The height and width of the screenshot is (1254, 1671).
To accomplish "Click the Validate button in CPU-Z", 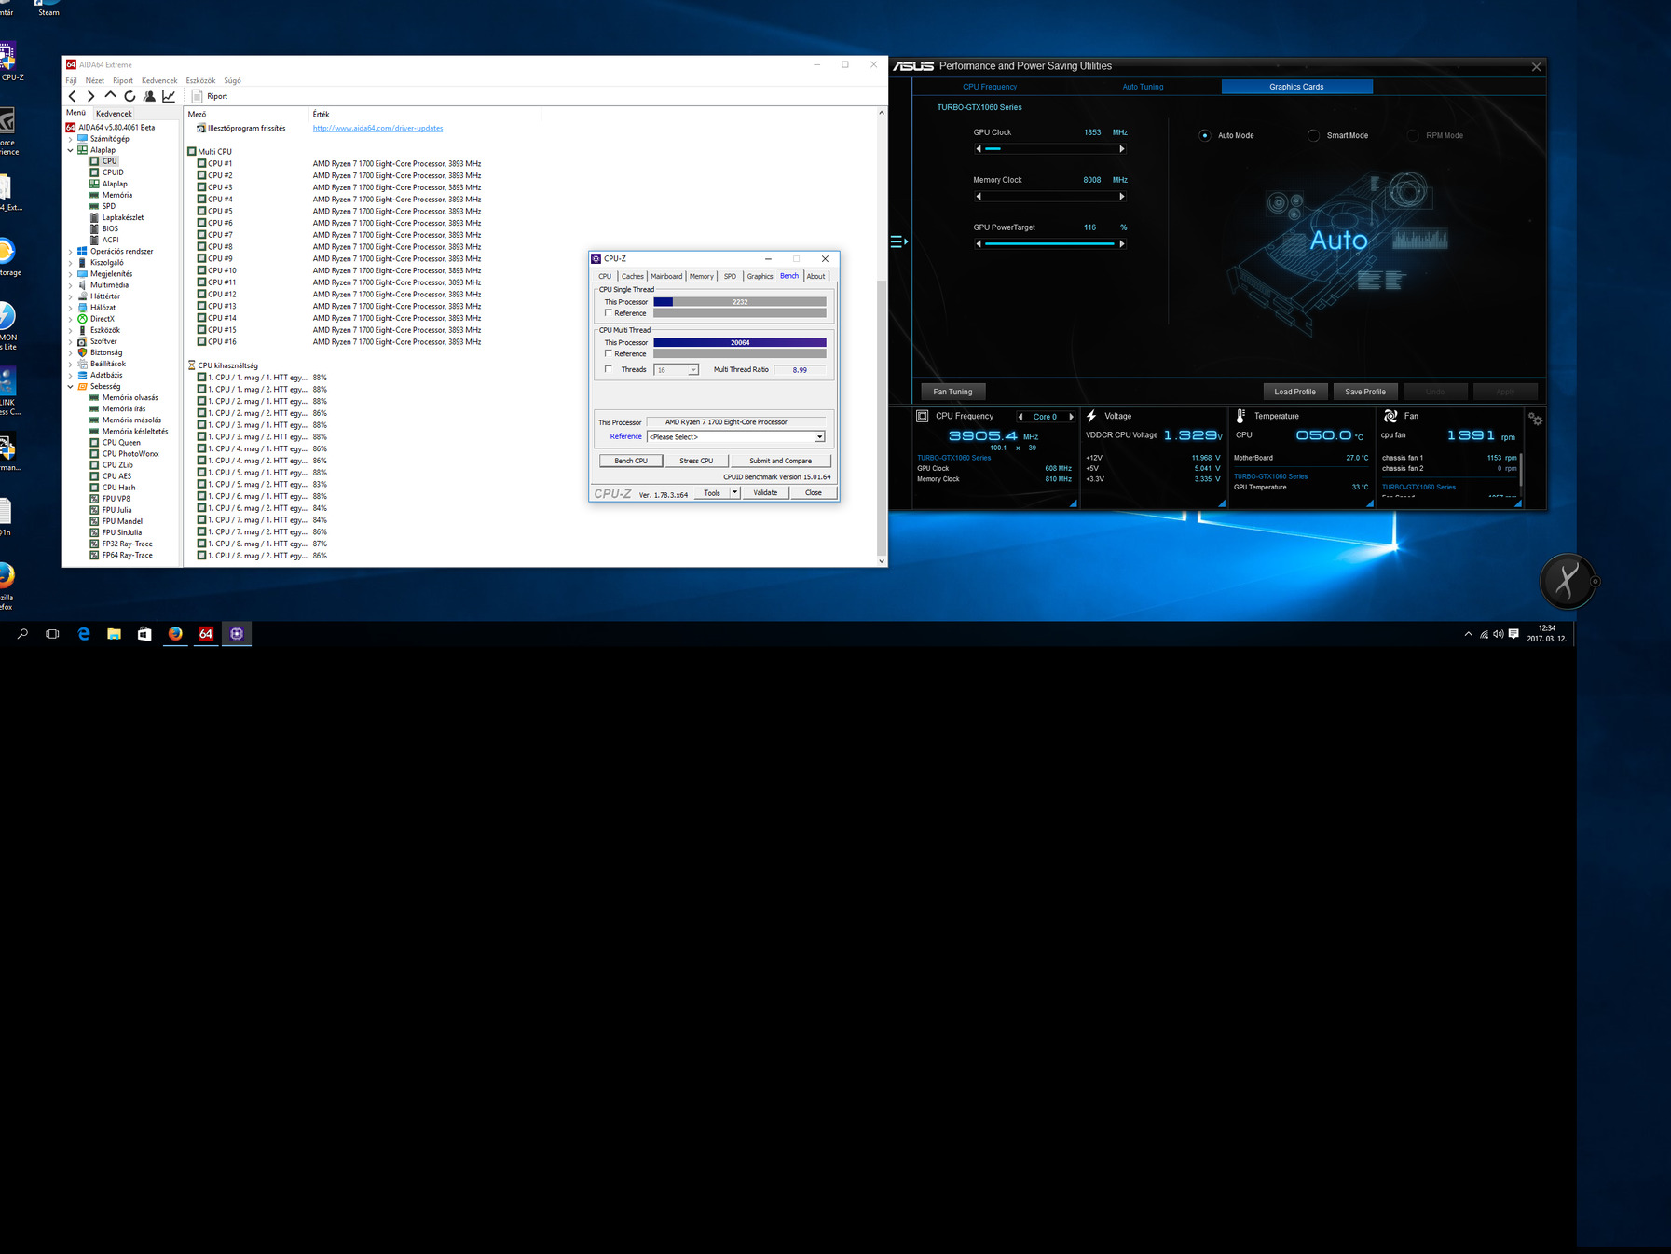I will (x=765, y=492).
